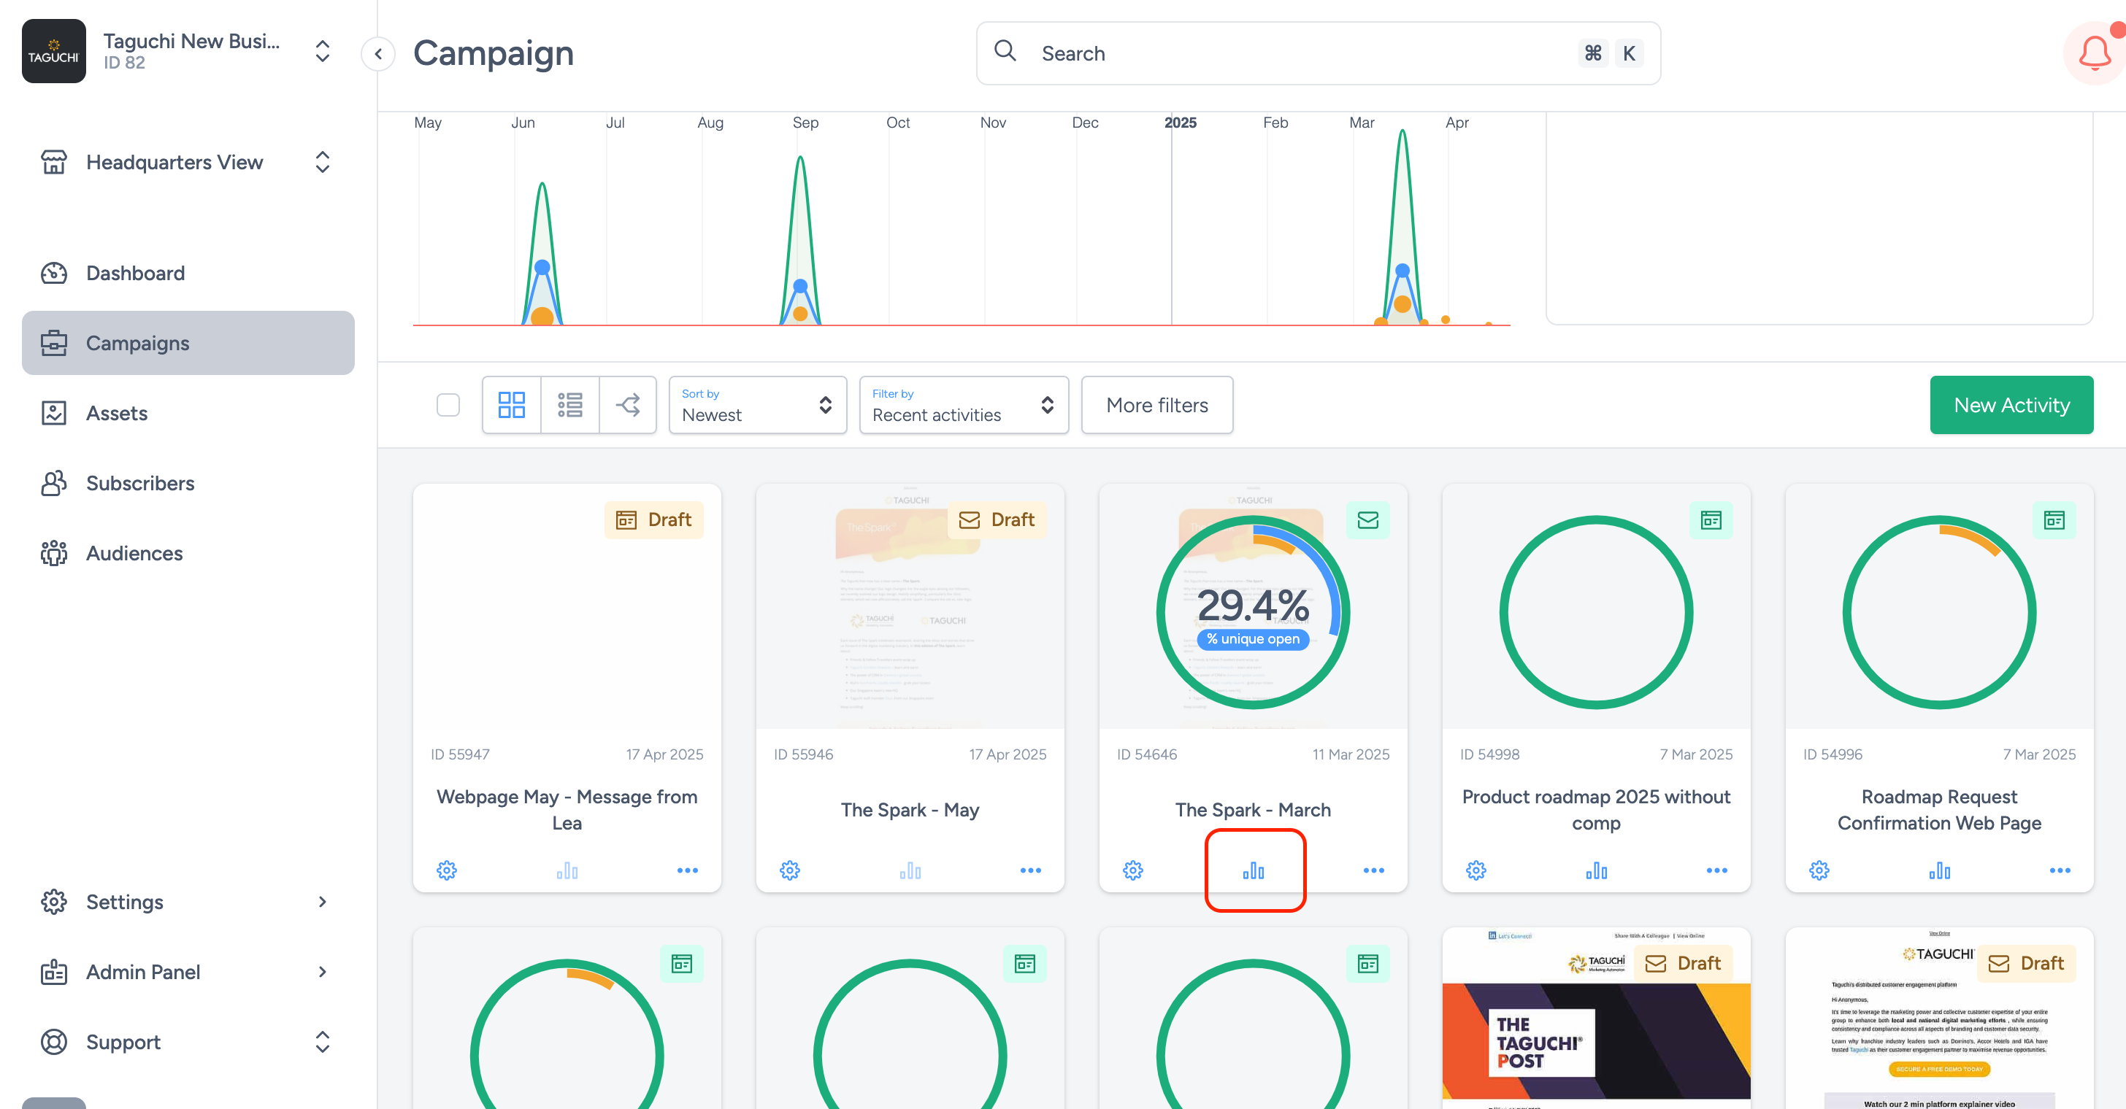This screenshot has width=2126, height=1109.
Task: Click the Draft badge on Webpage May card
Action: 653,519
